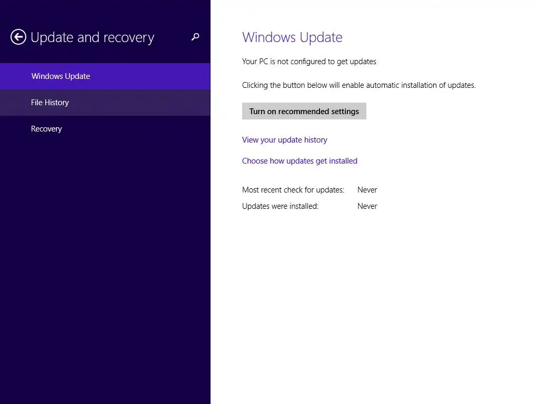Select Windows Update in the sidebar

pos(105,76)
